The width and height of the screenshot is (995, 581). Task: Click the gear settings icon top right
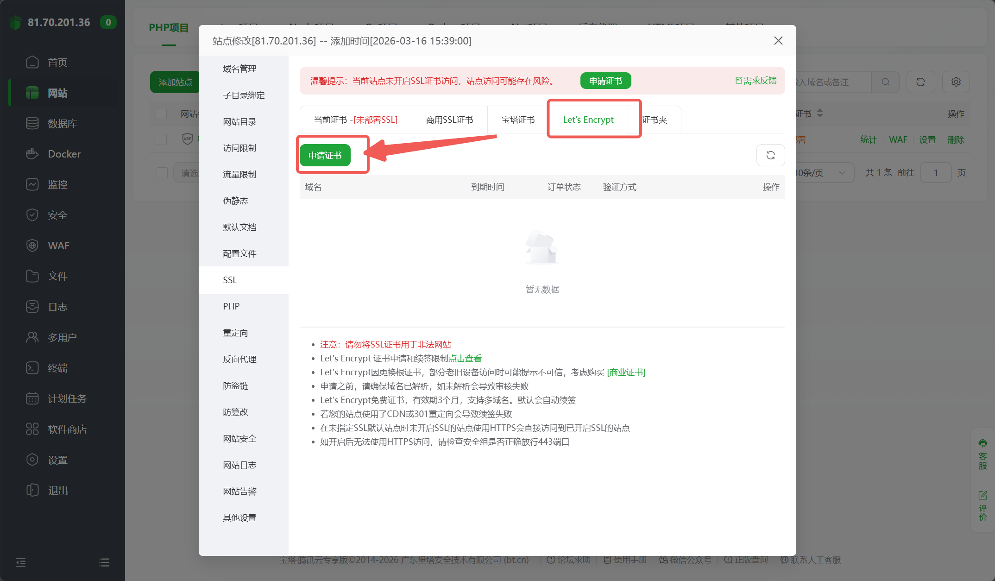click(956, 82)
